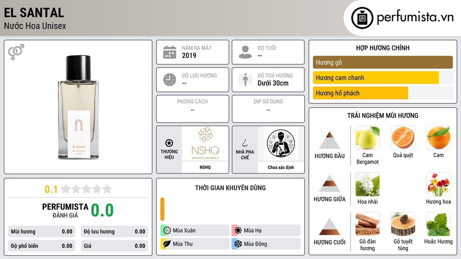Click the sillage icon beside Độ toả hương
This screenshot has width=461, height=259.
(245, 80)
